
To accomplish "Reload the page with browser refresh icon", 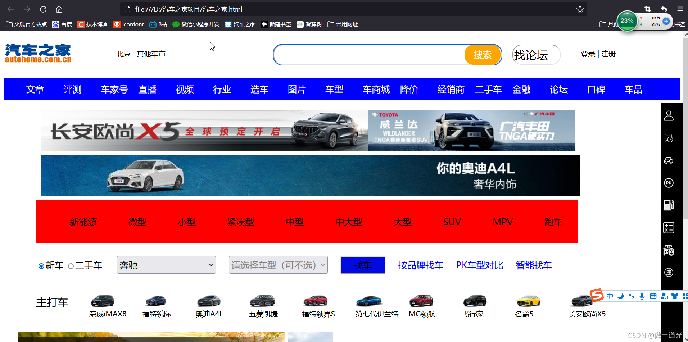I will coord(43,9).
